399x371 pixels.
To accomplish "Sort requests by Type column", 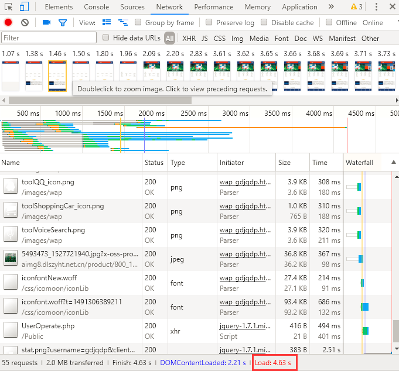I will pos(192,162).
